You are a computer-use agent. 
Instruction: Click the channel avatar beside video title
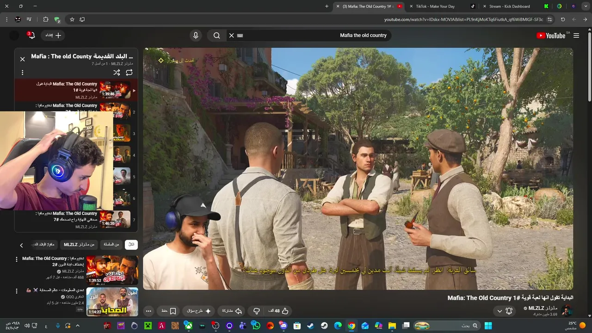[x=567, y=311]
